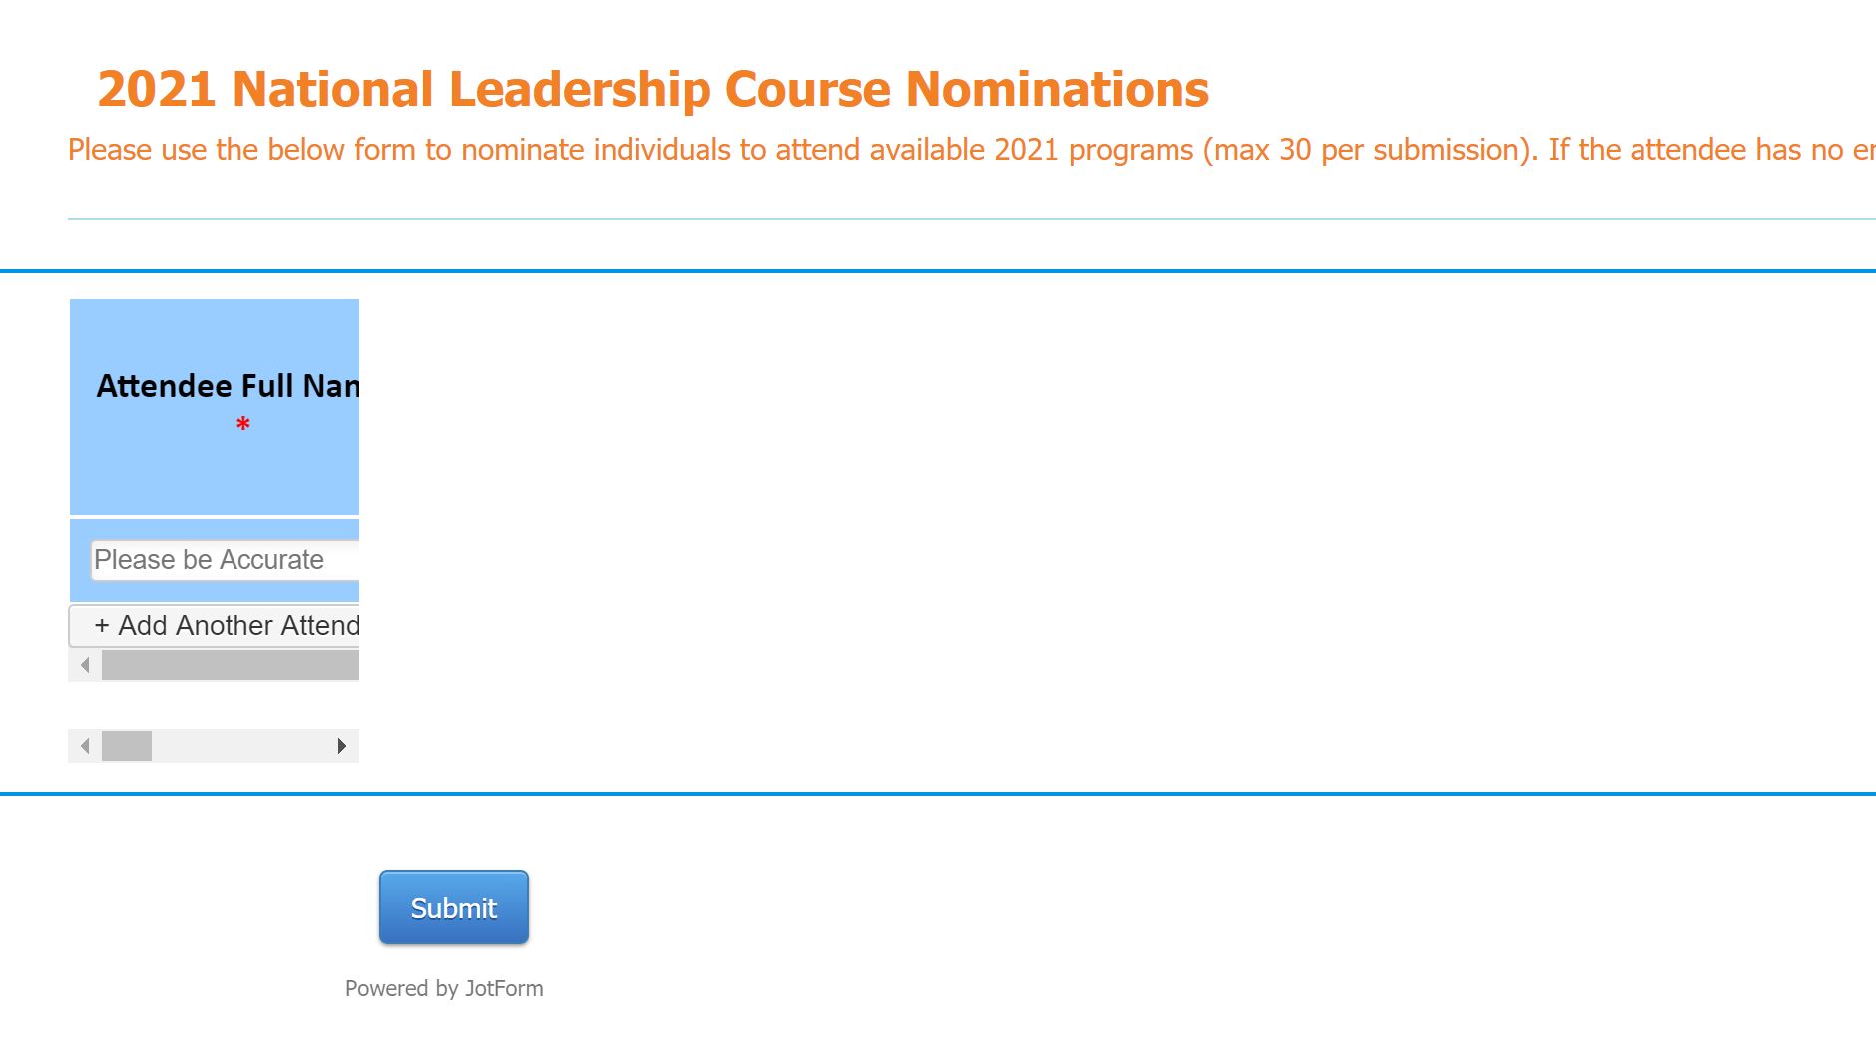Select the 2021 National Leadership Course Nominations heading
This screenshot has height=1041, width=1876.
click(653, 89)
